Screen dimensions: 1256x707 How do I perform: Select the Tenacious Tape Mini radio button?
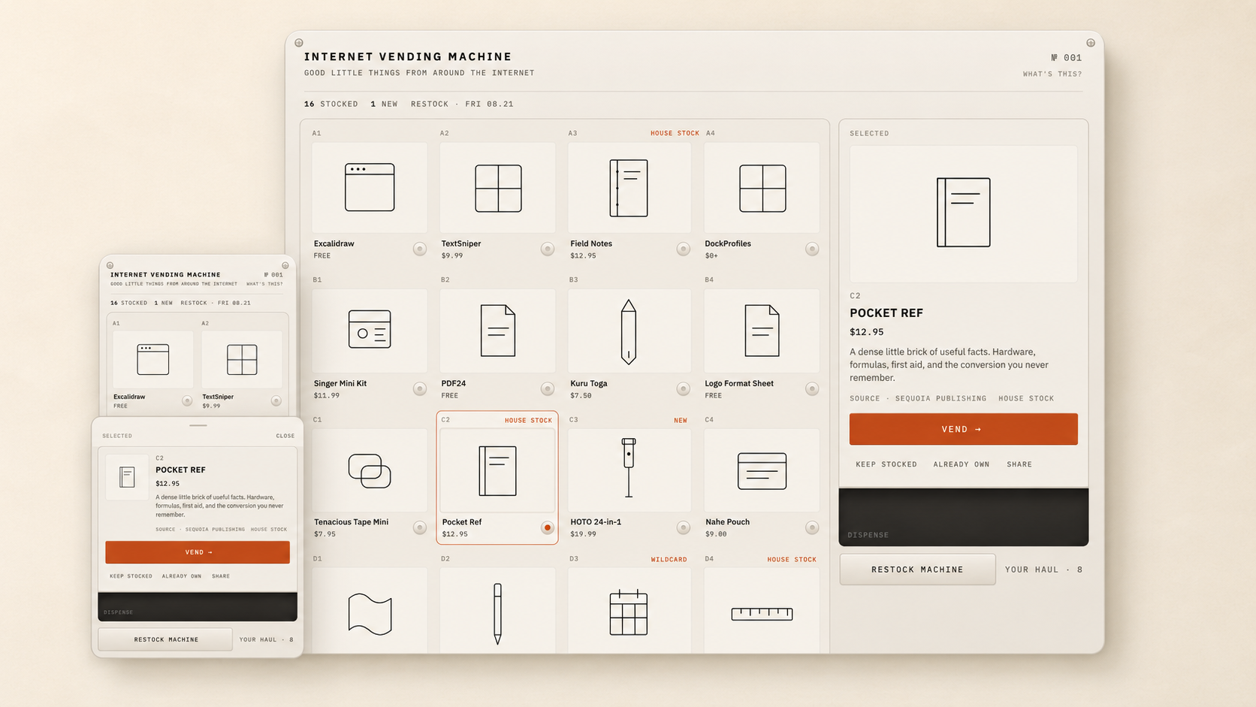(x=420, y=527)
